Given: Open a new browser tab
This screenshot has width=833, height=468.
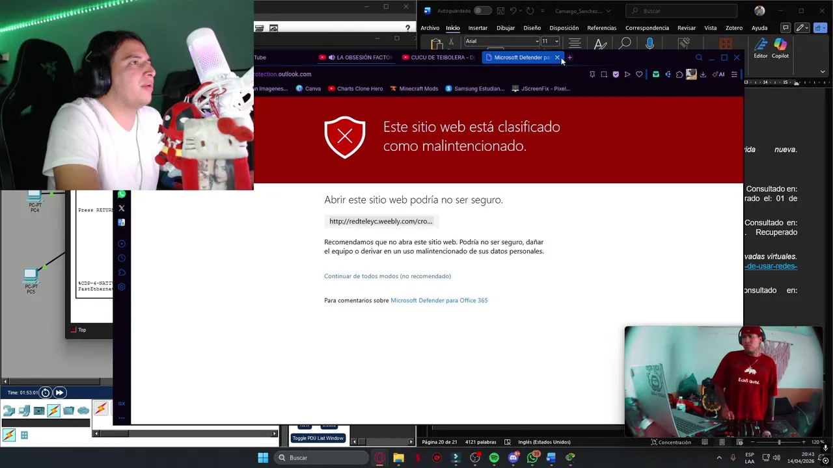Looking at the screenshot, I should pyautogui.click(x=569, y=57).
